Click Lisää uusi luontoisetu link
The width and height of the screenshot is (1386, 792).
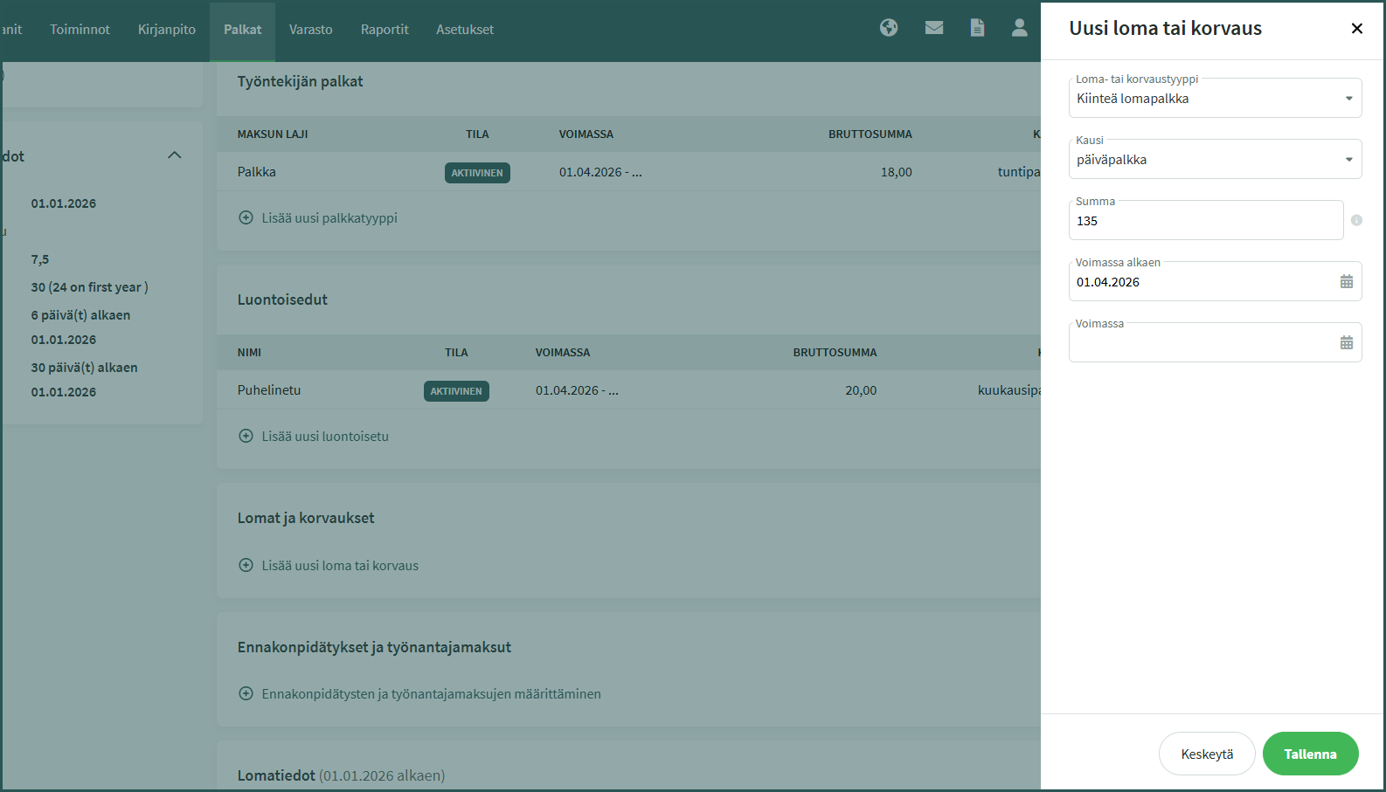click(325, 436)
